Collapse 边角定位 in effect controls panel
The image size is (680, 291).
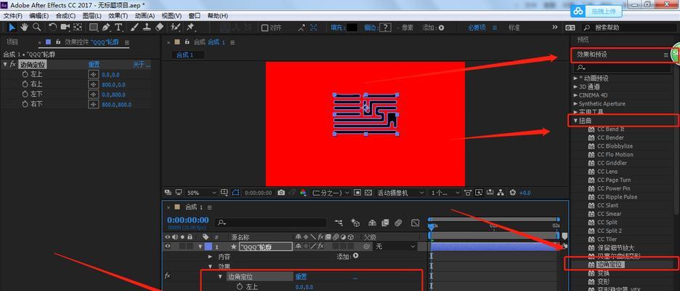click(x=5, y=64)
